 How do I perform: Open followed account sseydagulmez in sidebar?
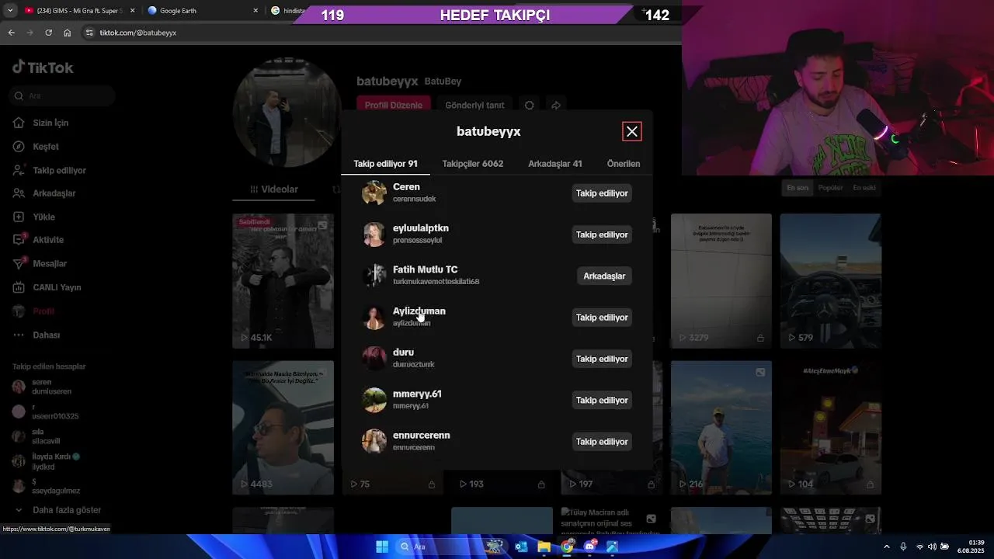tap(47, 486)
